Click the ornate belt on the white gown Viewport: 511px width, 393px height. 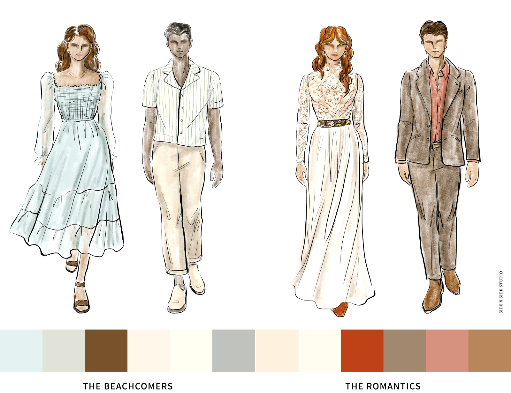tap(333, 123)
